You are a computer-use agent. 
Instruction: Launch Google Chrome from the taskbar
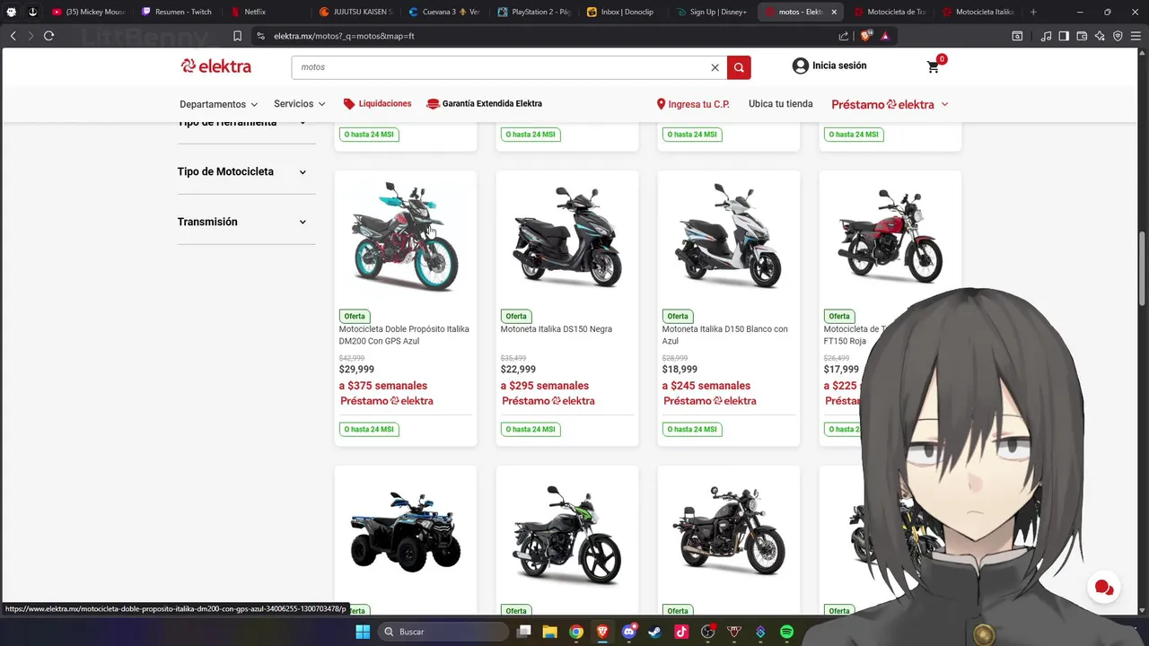click(x=576, y=632)
